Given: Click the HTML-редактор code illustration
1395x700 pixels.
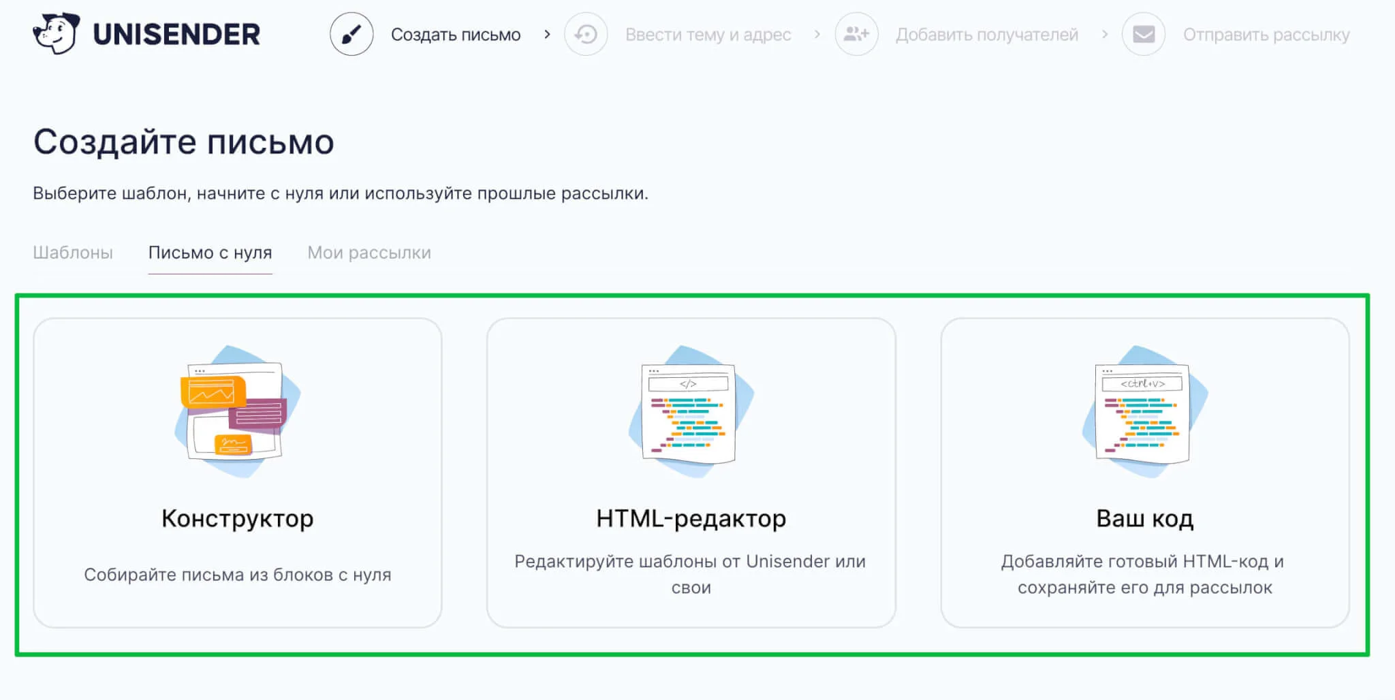Looking at the screenshot, I should [x=691, y=411].
